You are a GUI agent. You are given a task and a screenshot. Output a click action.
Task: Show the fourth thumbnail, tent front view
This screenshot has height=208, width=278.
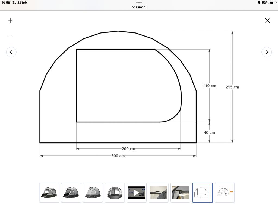115,193
